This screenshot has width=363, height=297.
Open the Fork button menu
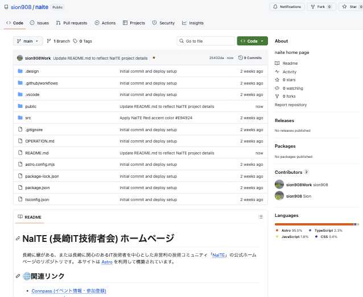tap(321, 7)
